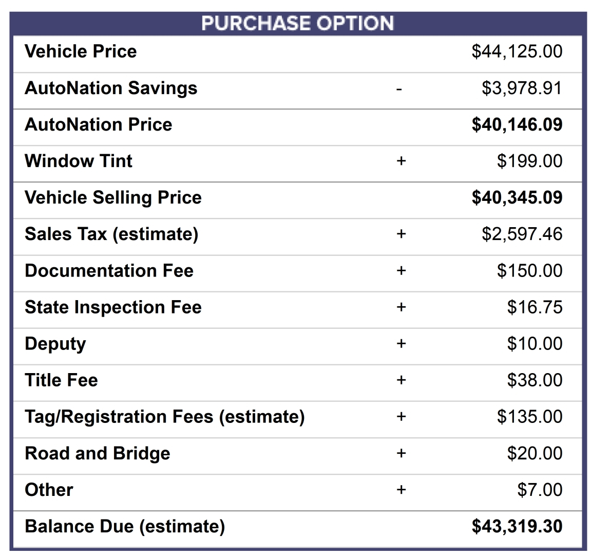Click the $40,146.09 AutoNation Price value
This screenshot has width=591, height=555.
tap(517, 124)
